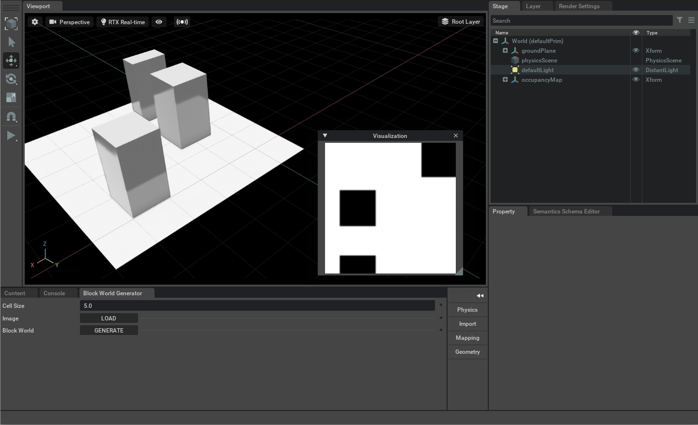
Task: Click the Stage filter funnel icon
Action: (680, 20)
